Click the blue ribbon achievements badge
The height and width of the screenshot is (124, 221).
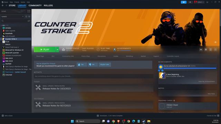[x=161, y=68]
